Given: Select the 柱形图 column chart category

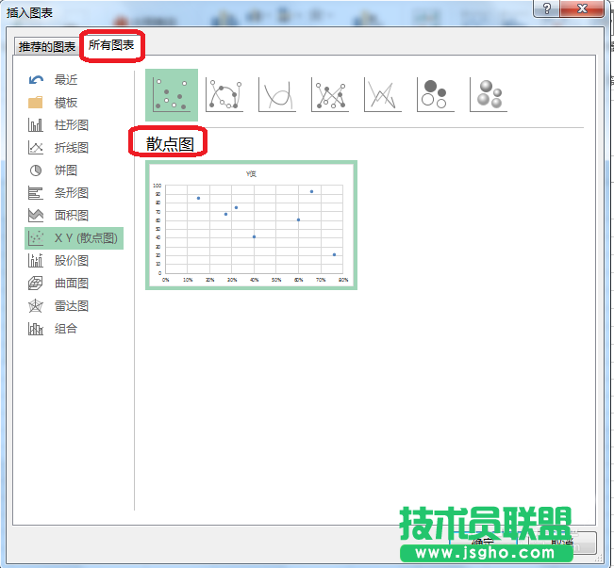Looking at the screenshot, I should tap(74, 125).
